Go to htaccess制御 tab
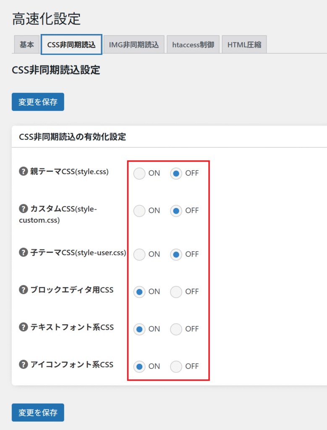327x430 pixels. point(193,45)
